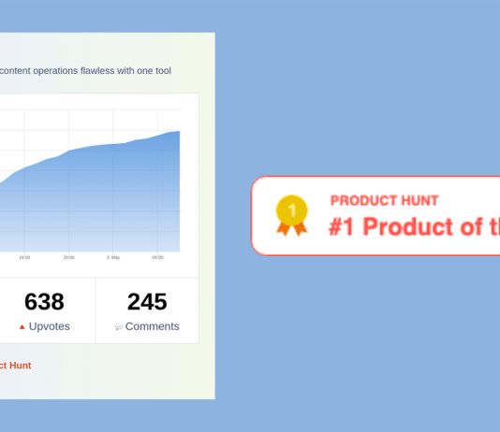Click the 16:00 axis label on chart
Viewport: 500px width, 432px height.
pyautogui.click(x=24, y=257)
